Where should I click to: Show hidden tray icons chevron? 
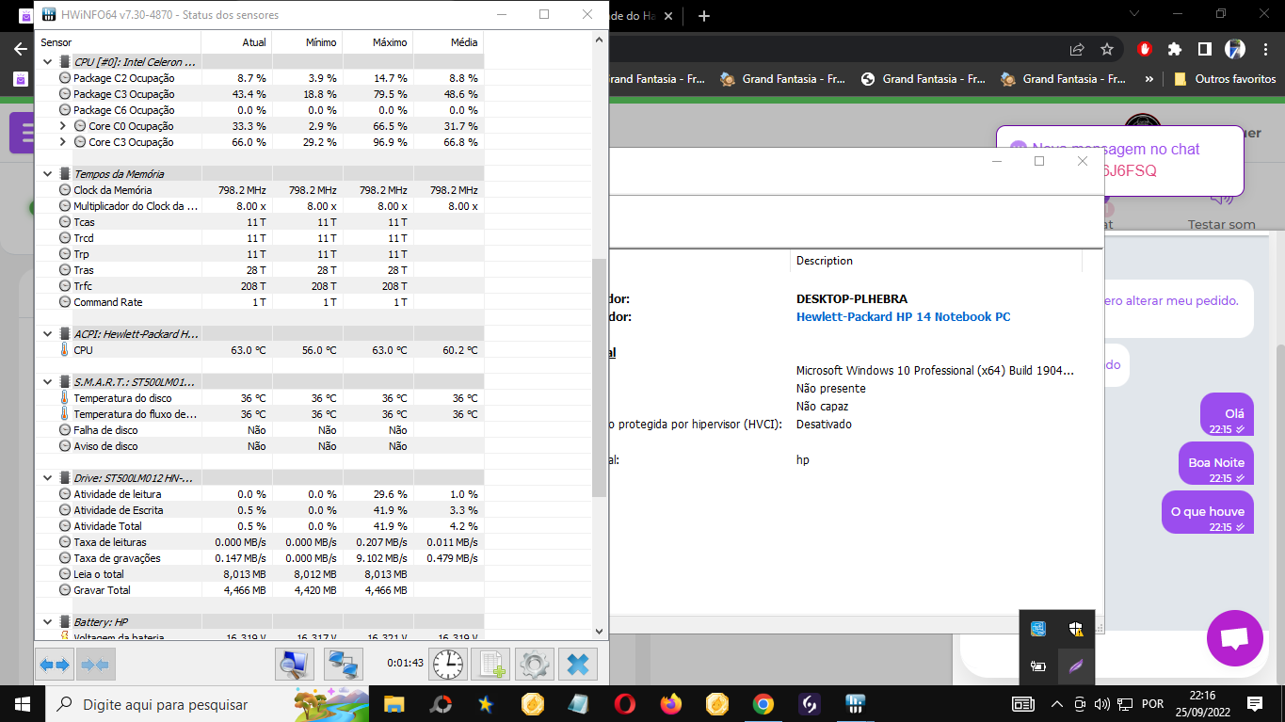tap(1056, 704)
